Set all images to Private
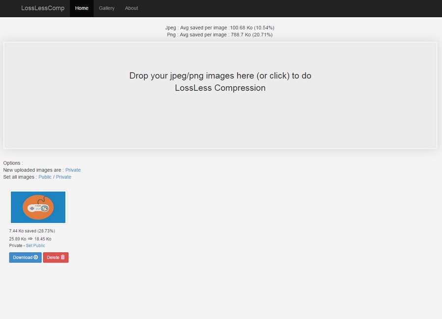The width and height of the screenshot is (442, 319). 63,177
